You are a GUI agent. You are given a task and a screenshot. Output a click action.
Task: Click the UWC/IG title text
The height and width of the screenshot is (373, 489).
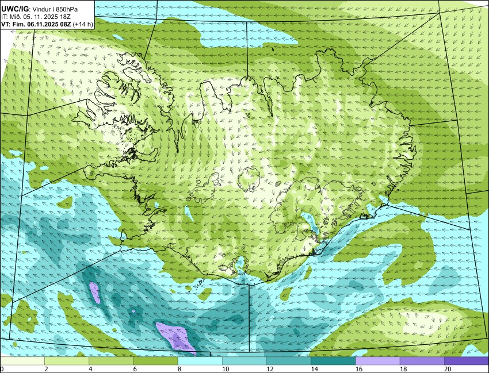[14, 9]
